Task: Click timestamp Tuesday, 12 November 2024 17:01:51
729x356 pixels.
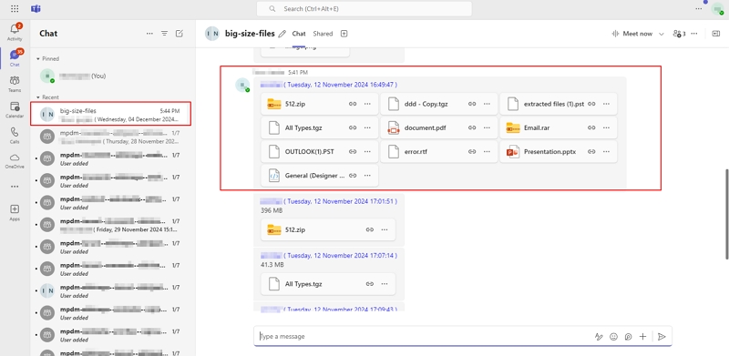Action: coord(340,202)
